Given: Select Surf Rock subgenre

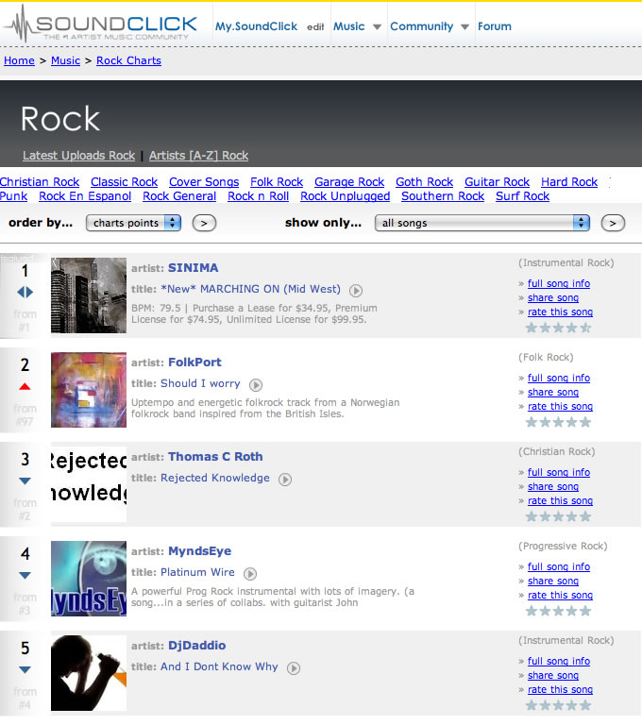Looking at the screenshot, I should click(523, 196).
